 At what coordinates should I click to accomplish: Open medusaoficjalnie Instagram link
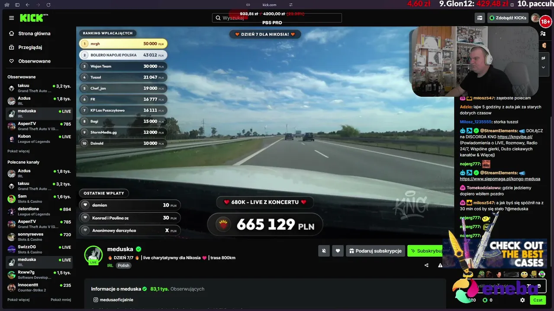click(x=116, y=300)
